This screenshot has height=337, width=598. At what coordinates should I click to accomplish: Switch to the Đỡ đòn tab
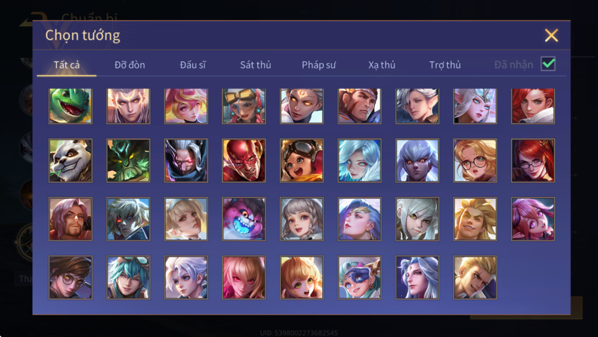pos(130,65)
